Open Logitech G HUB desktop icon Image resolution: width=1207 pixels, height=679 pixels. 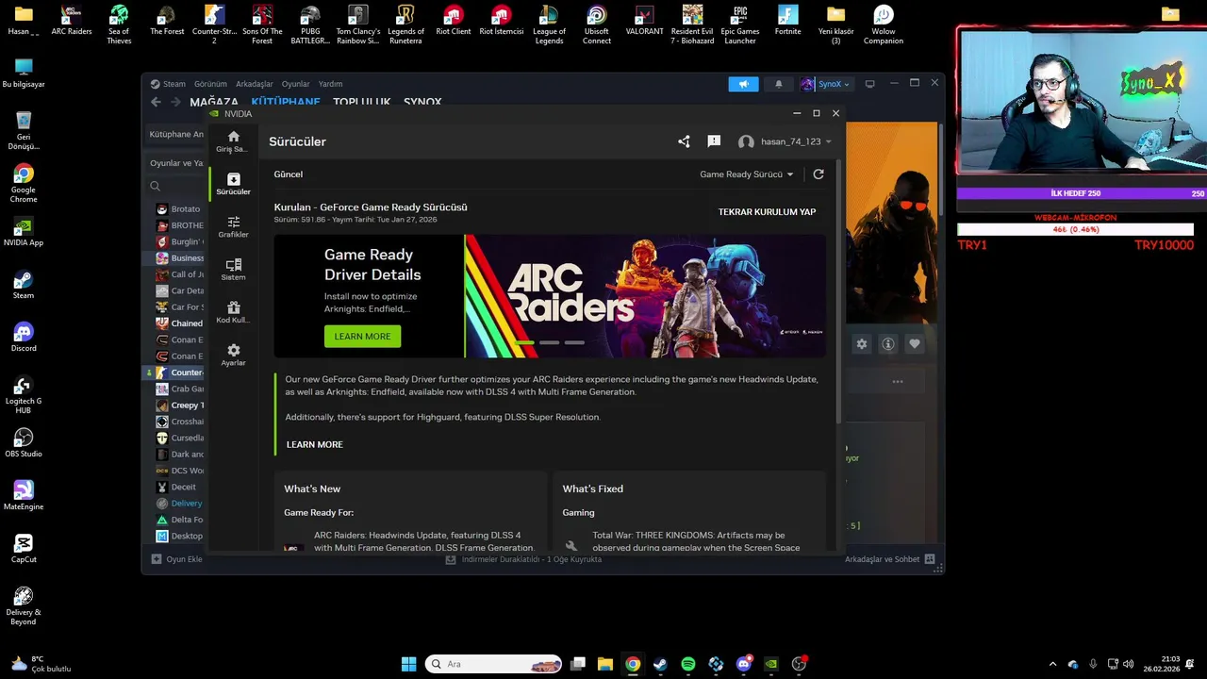[24, 394]
